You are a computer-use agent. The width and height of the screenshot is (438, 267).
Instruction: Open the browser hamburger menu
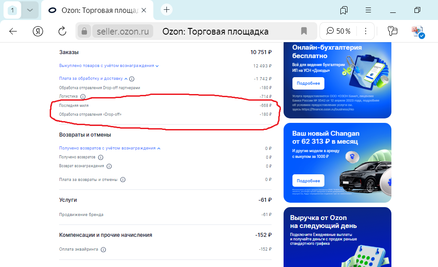pos(368,10)
